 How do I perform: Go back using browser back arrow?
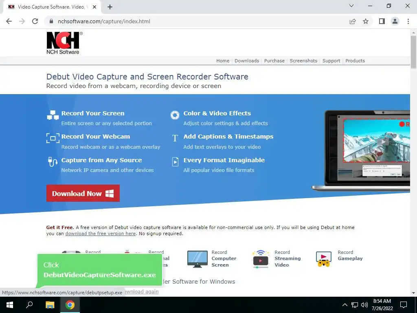tap(9, 21)
